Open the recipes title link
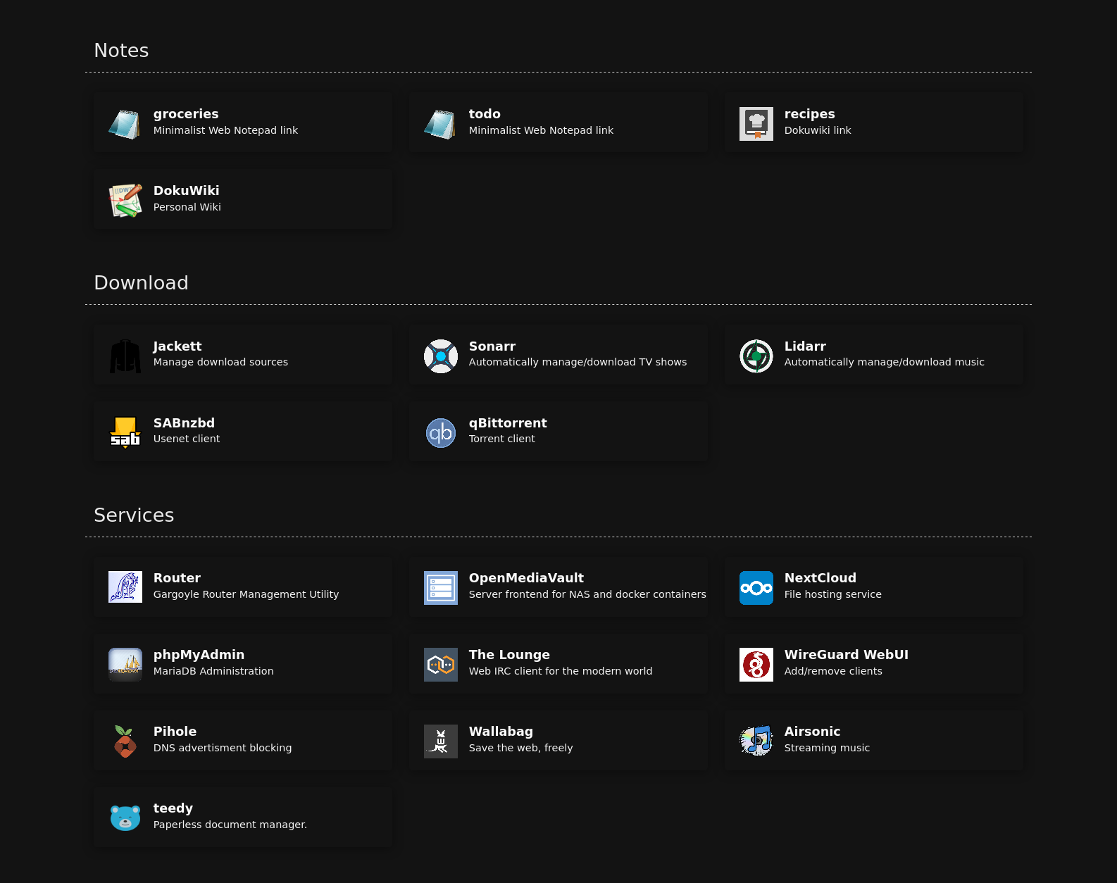Screen dimensions: 1117x883 point(809,114)
